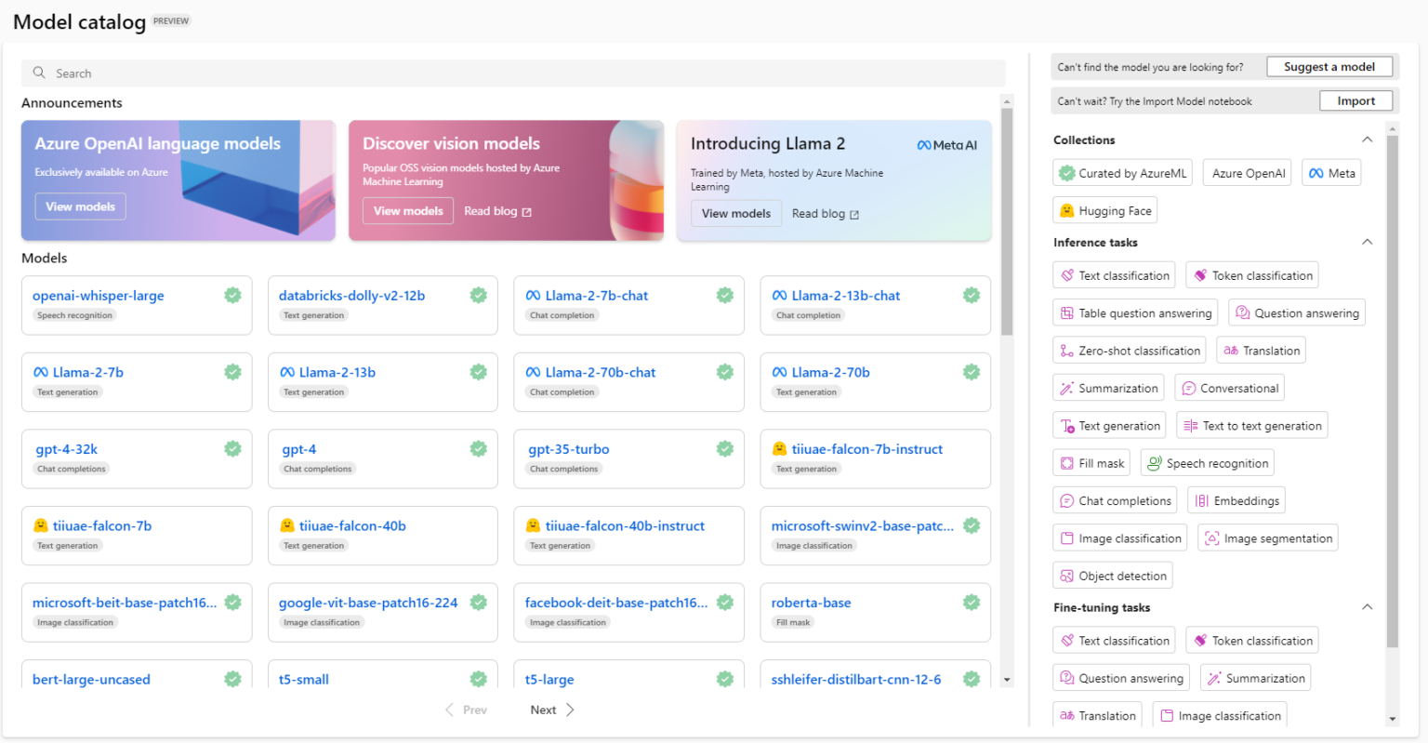1428x743 pixels.
Task: Click the verified badge on roberta-base card
Action: point(972,602)
